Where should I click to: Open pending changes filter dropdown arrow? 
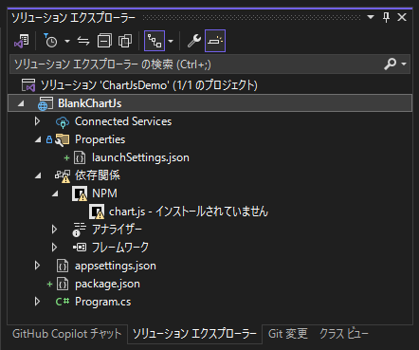tap(67, 41)
